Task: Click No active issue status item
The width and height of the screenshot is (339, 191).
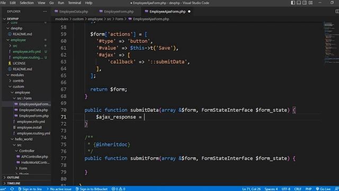Action: pyautogui.click(x=59, y=189)
